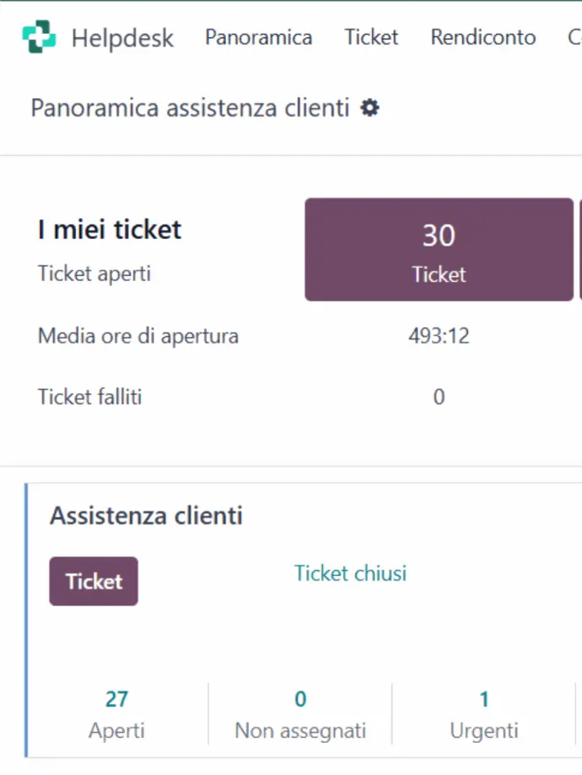This screenshot has height=775, width=582.
Task: Follow the Ticket chiusi link
Action: coord(350,574)
